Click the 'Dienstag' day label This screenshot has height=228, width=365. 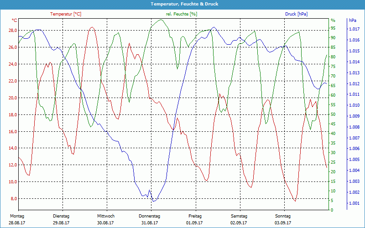click(61, 216)
